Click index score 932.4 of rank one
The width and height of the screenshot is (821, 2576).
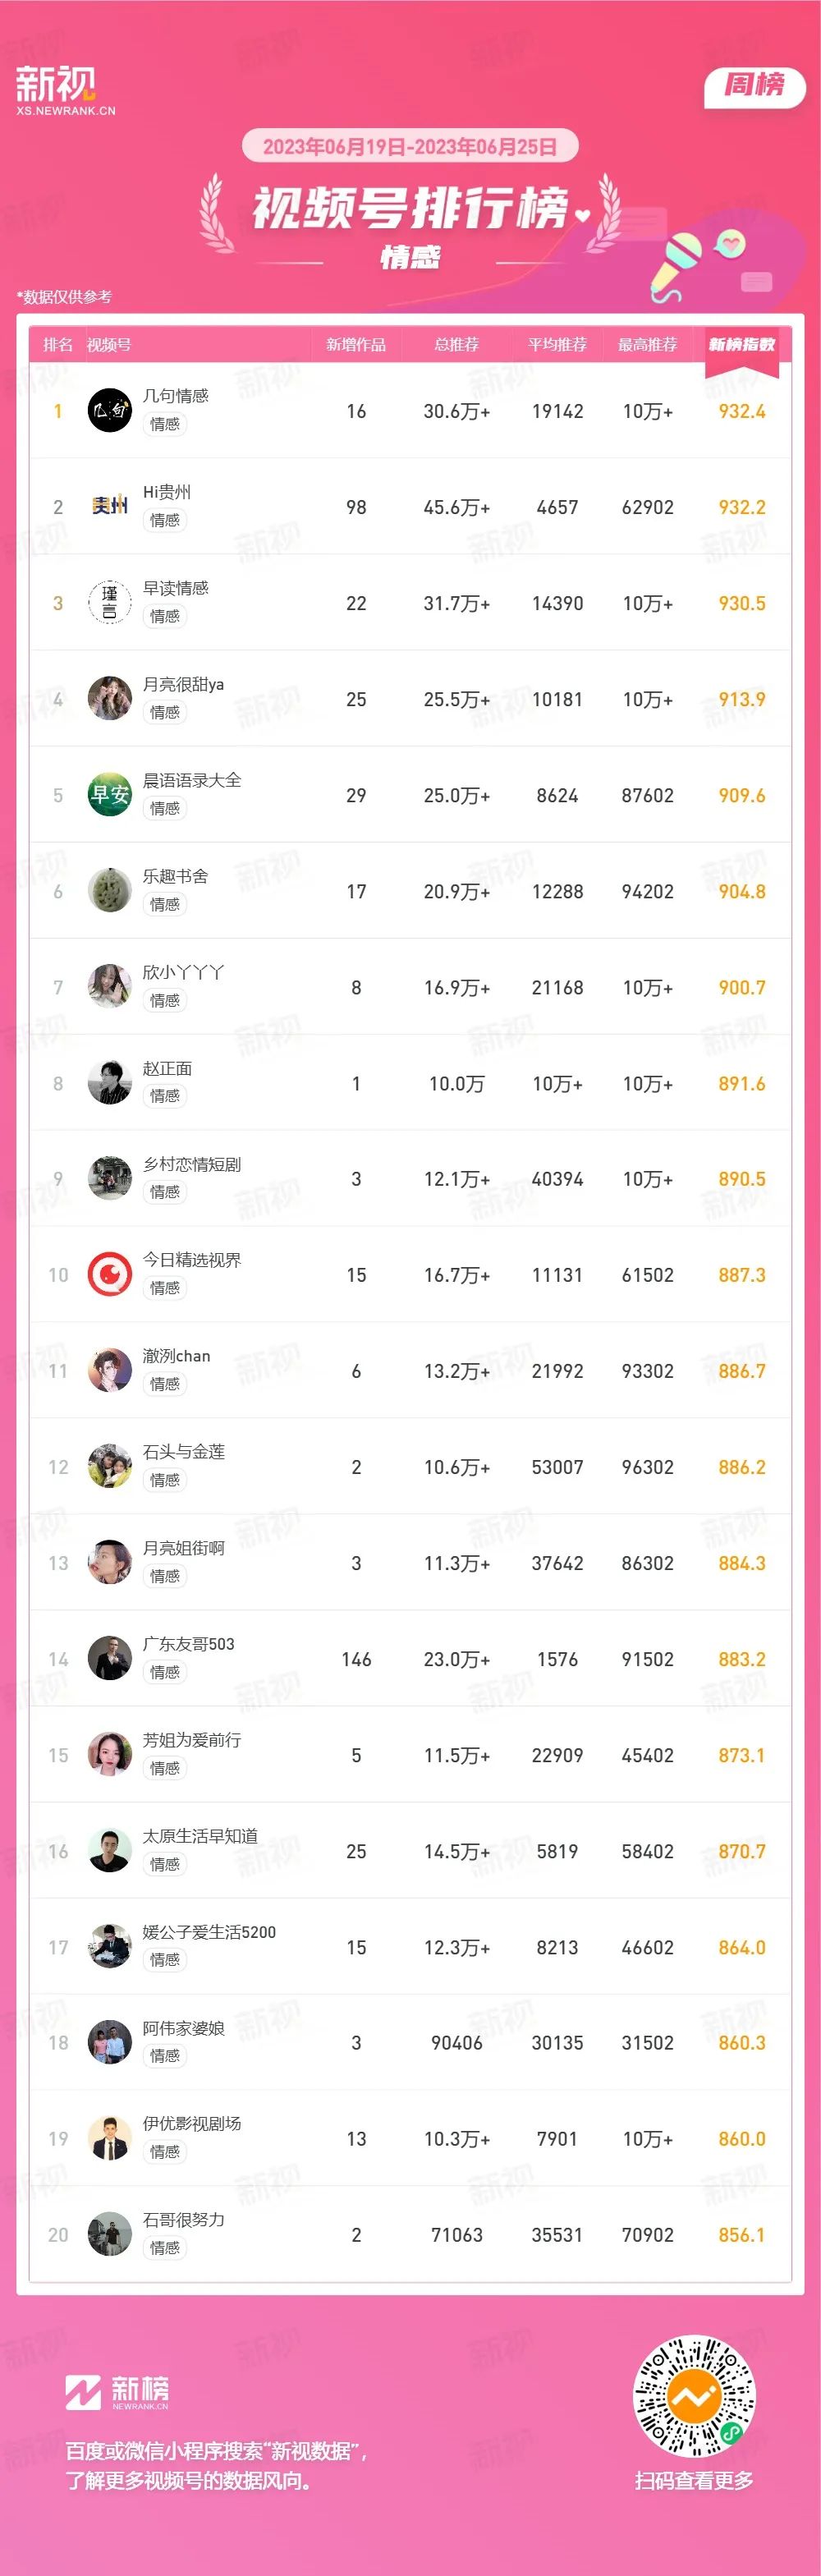(x=742, y=411)
